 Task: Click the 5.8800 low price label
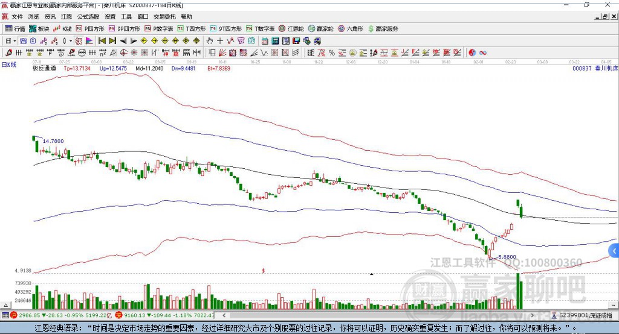tap(507, 257)
